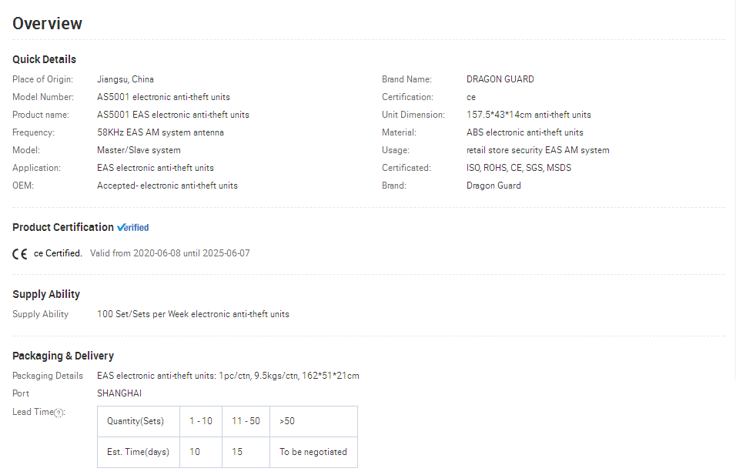Viewport: 736px width, 475px height.
Task: Click the 'Usage:' label
Action: 396,150
